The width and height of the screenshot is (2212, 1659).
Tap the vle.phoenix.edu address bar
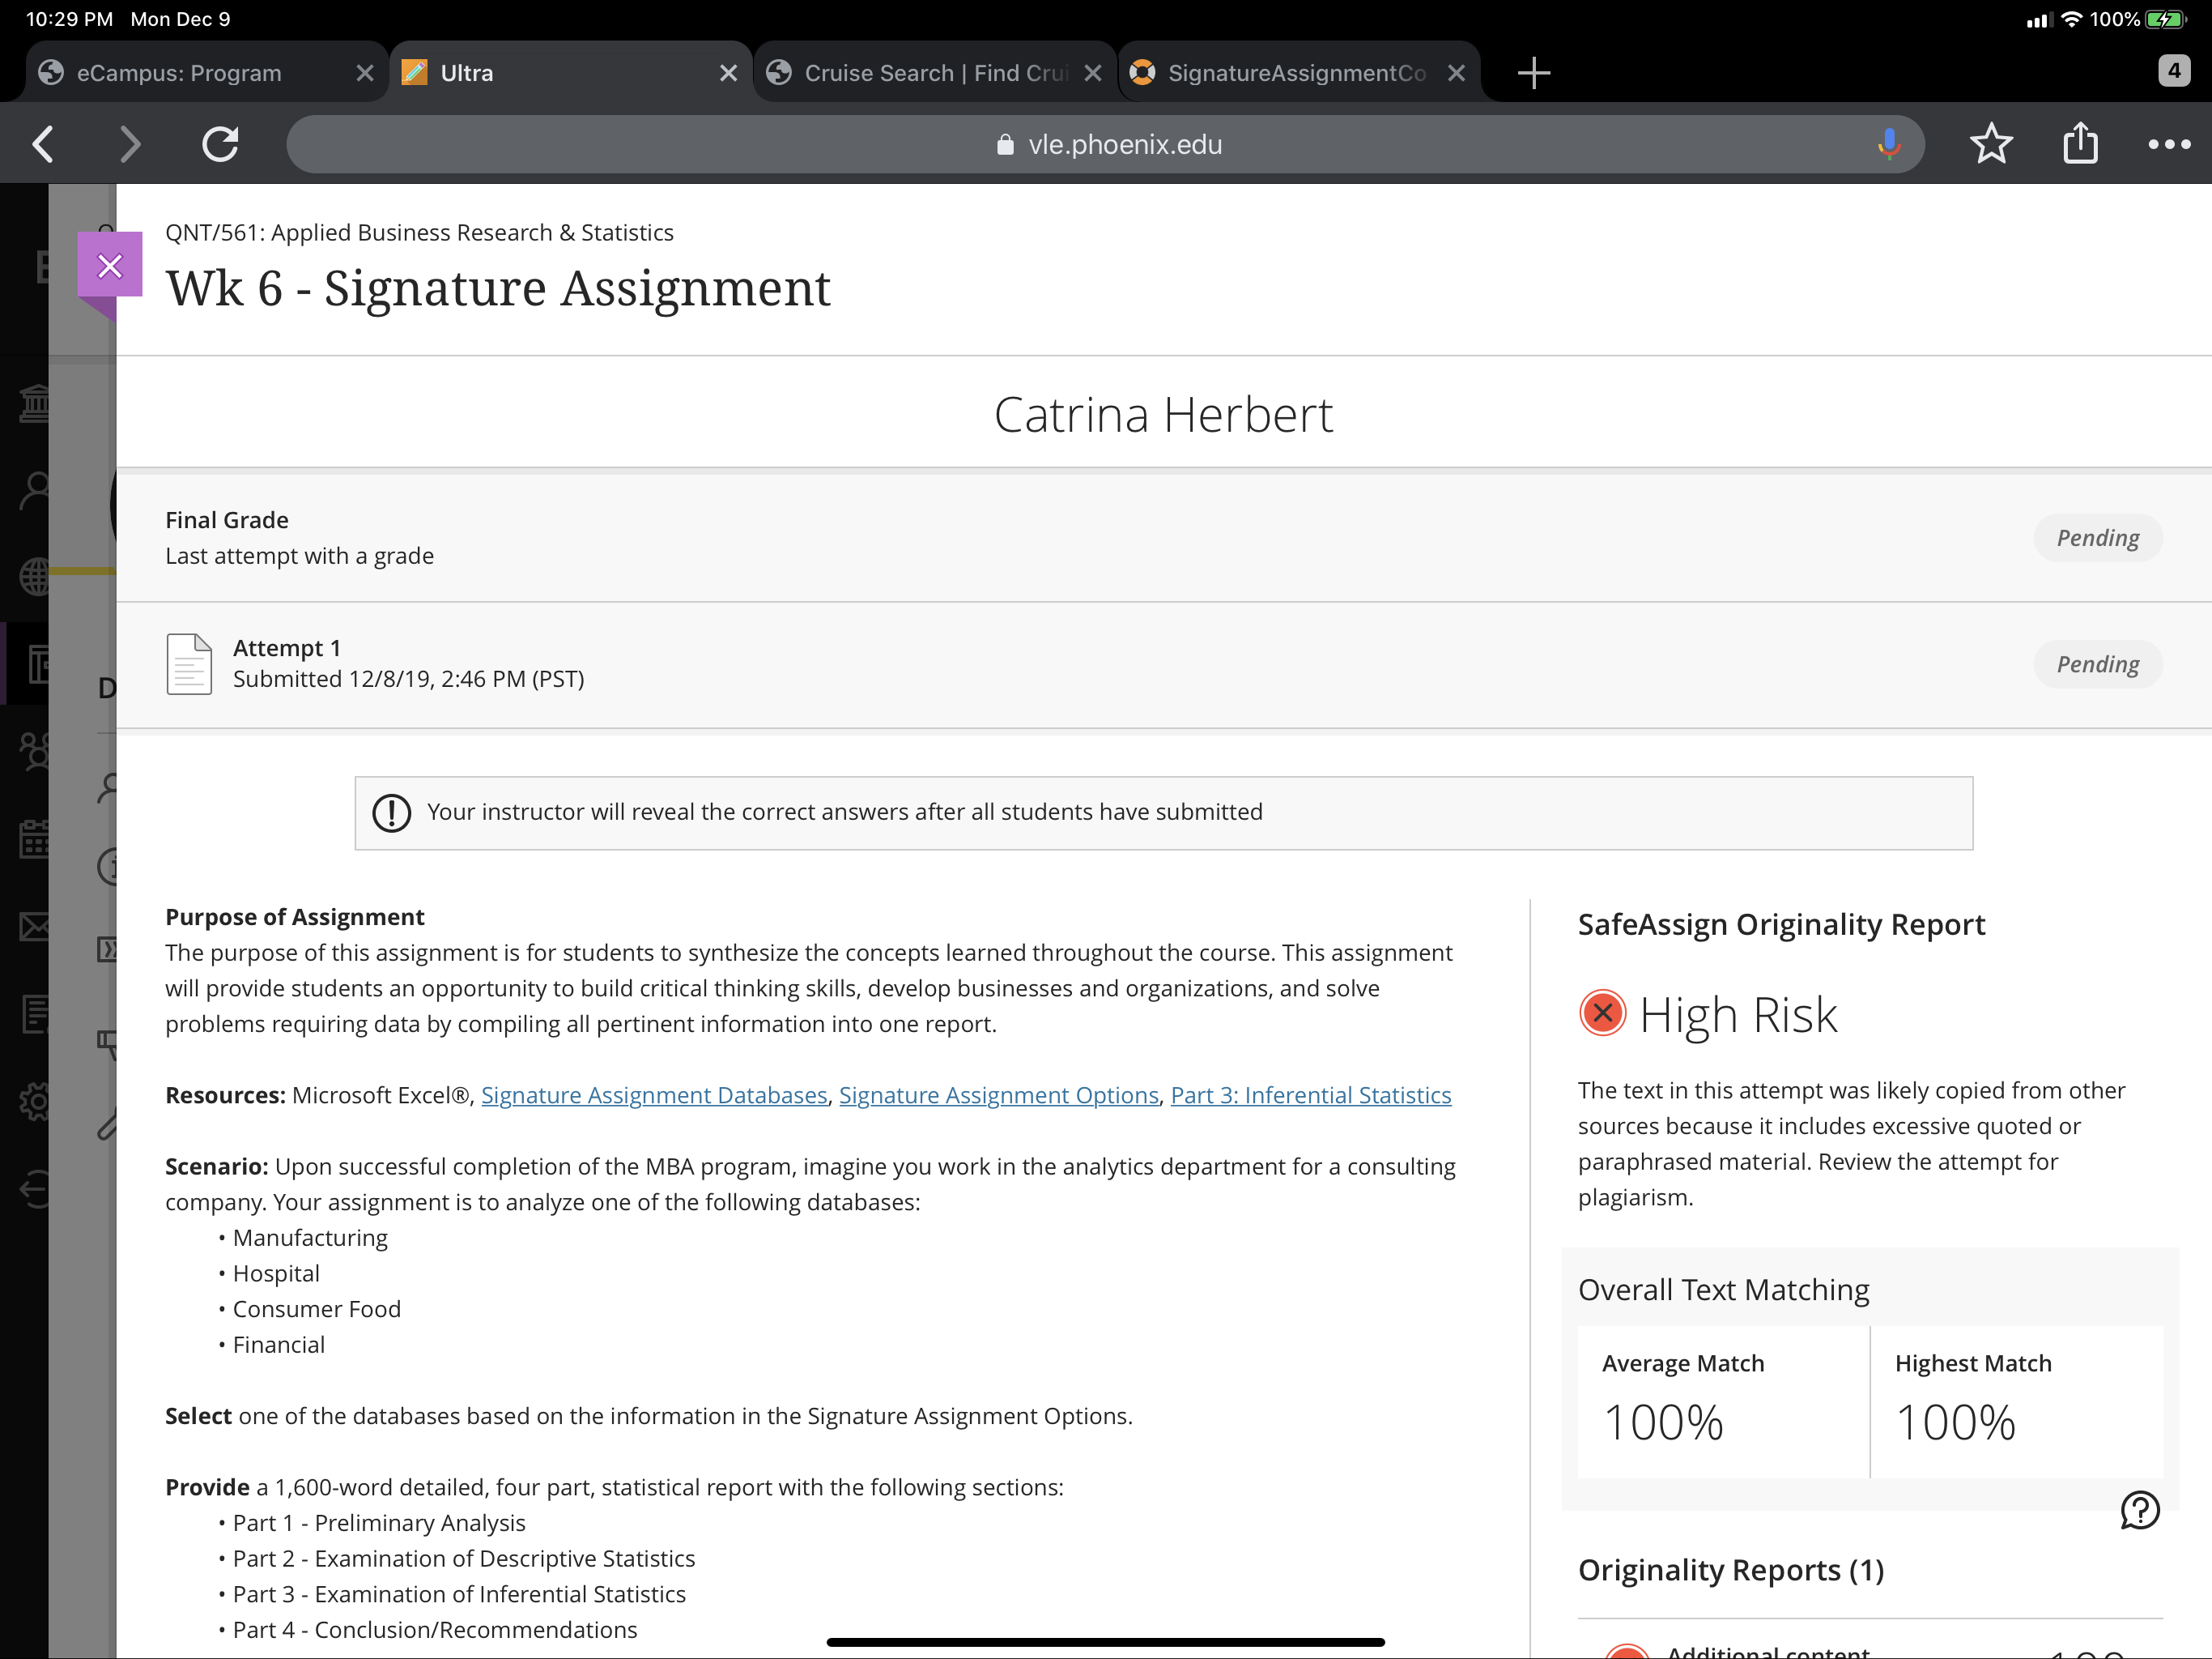click(1105, 144)
